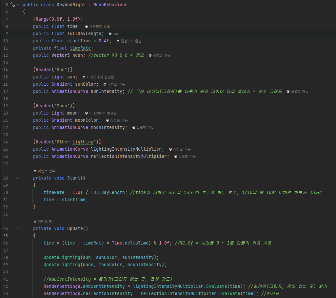The image size is (336, 298).
Task: Click the misspelled word 'Ligthing' in the header
Action: 83,142
